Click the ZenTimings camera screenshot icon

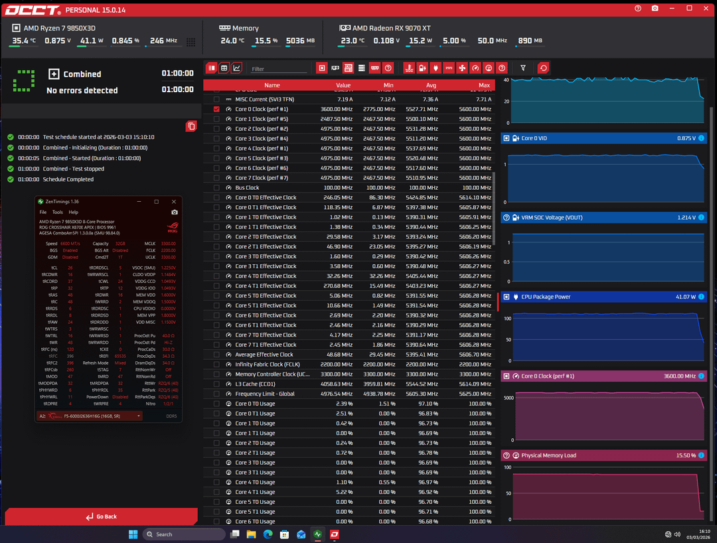tap(175, 212)
